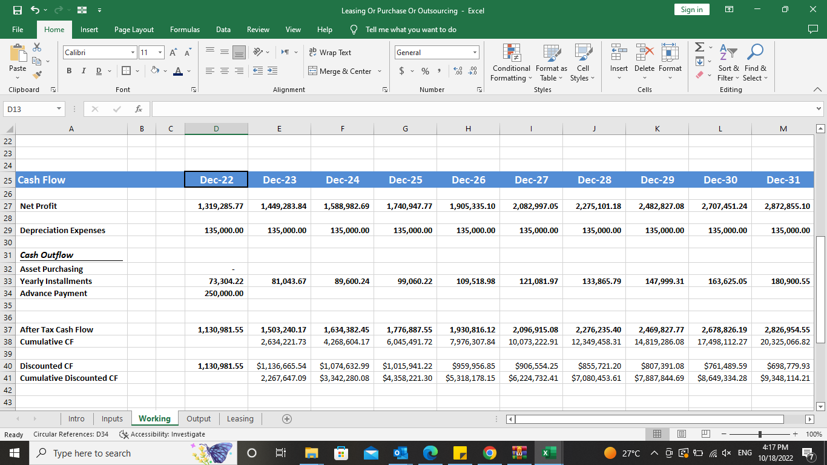Screen dimensions: 827x465
Task: Toggle Align Left
Action: [x=210, y=71]
